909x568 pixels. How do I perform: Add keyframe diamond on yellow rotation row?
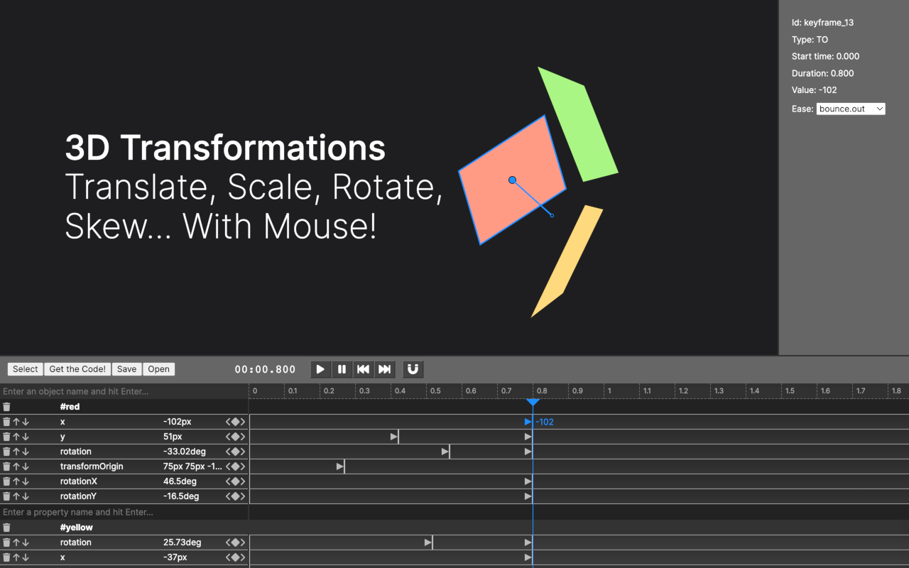[x=235, y=542]
